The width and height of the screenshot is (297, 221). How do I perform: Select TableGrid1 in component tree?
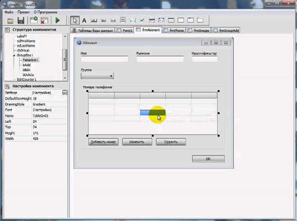click(30, 60)
